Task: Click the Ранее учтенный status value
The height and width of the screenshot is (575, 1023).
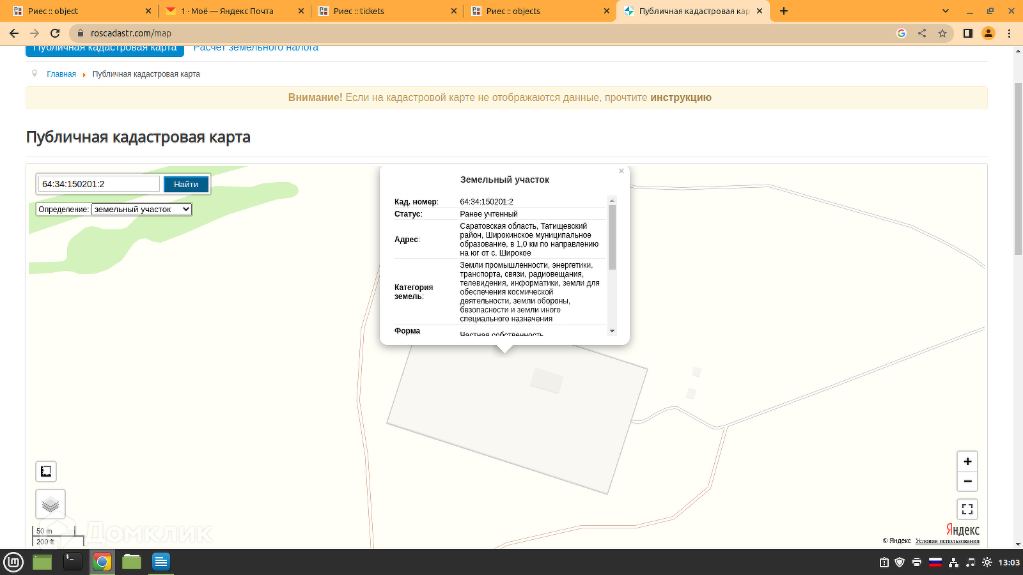Action: click(x=488, y=214)
